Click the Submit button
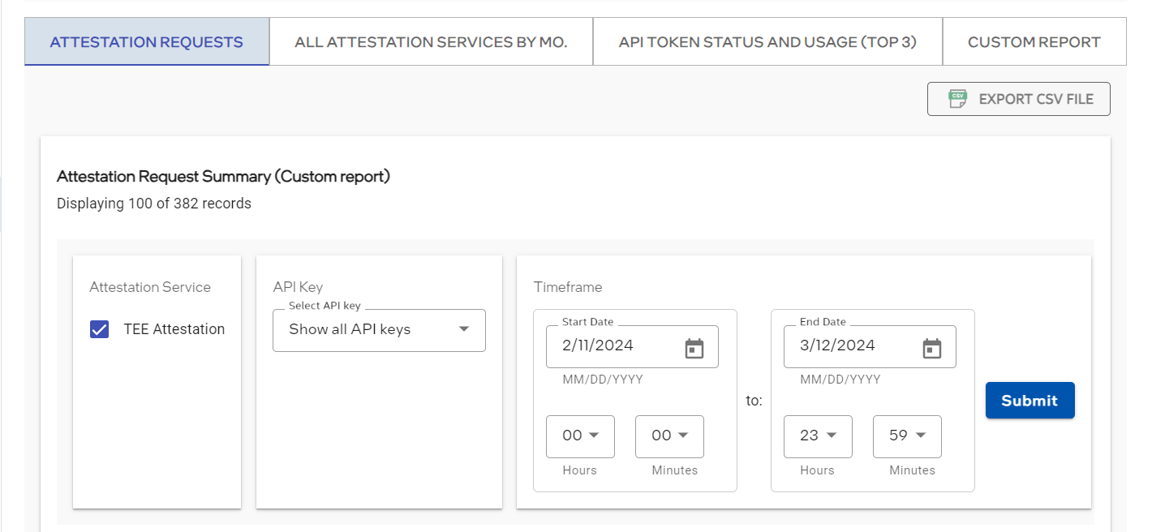1152x532 pixels. [x=1029, y=401]
